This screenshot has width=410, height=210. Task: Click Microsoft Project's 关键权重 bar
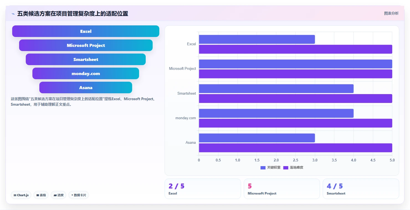coord(296,64)
